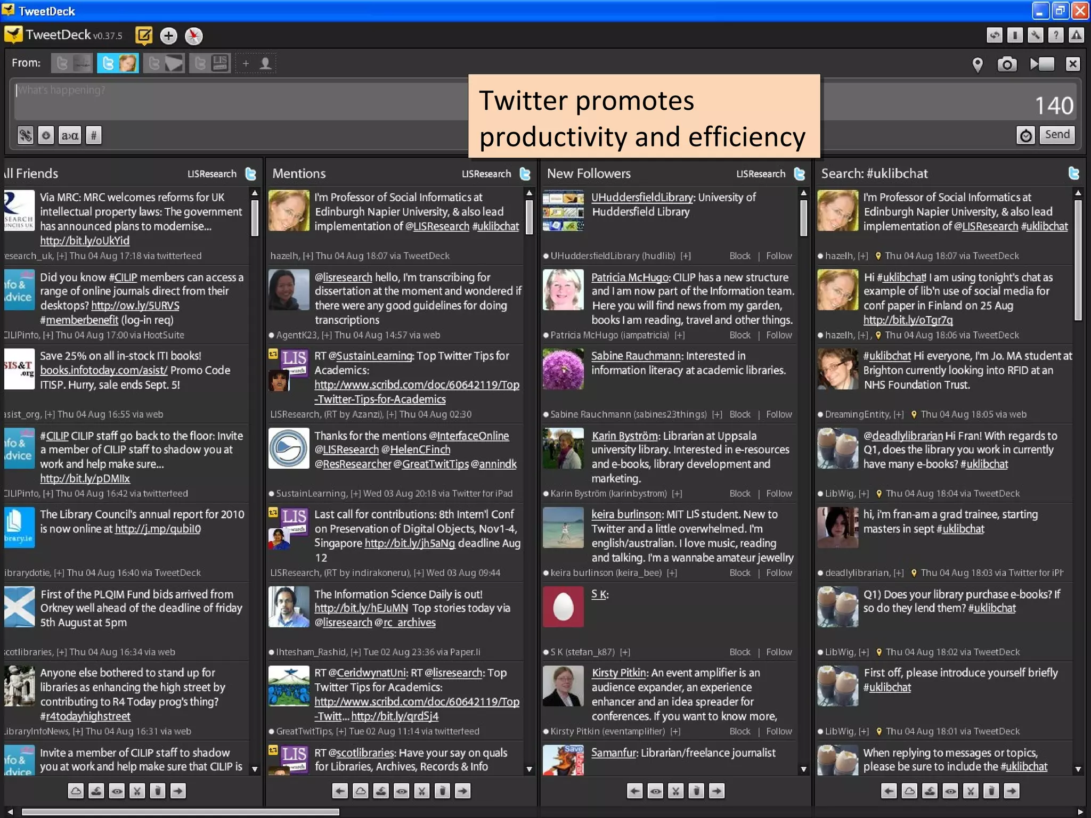Select the highlighted blue Twitter account in From
This screenshot has height=818, width=1091.
tap(118, 63)
